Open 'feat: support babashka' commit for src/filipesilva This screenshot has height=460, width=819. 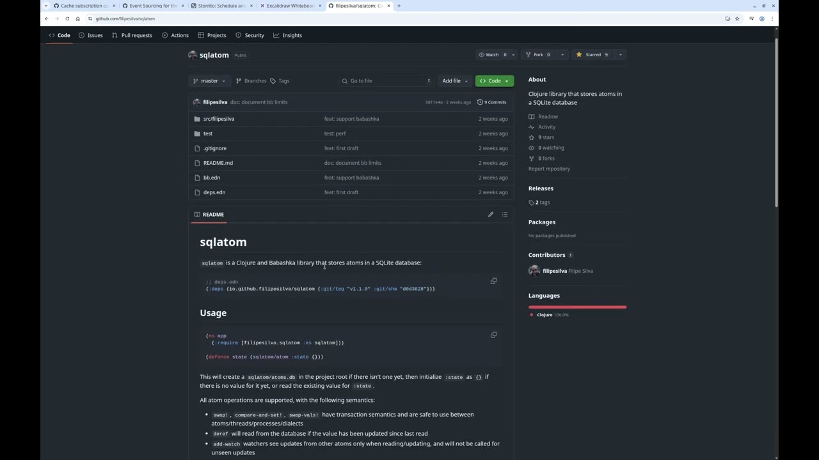351,119
